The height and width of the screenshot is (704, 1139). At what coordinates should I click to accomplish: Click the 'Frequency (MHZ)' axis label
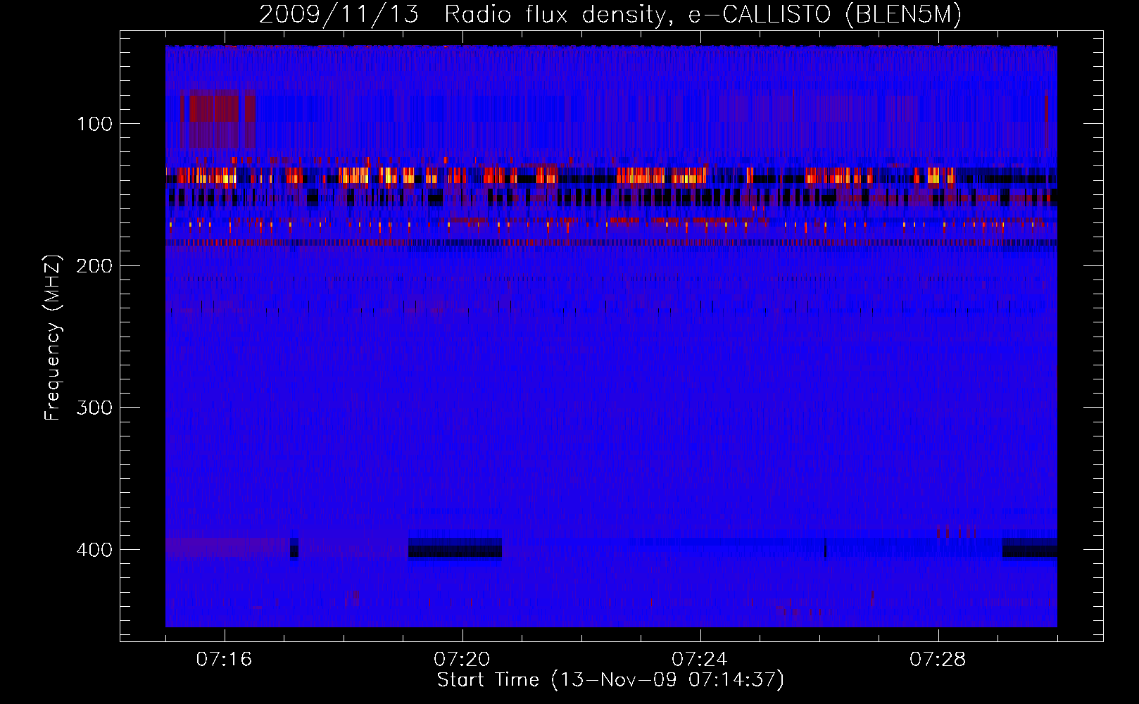[53, 338]
